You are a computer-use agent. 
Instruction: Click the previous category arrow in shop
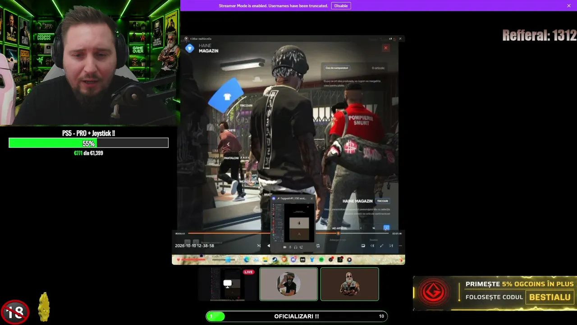228,144
